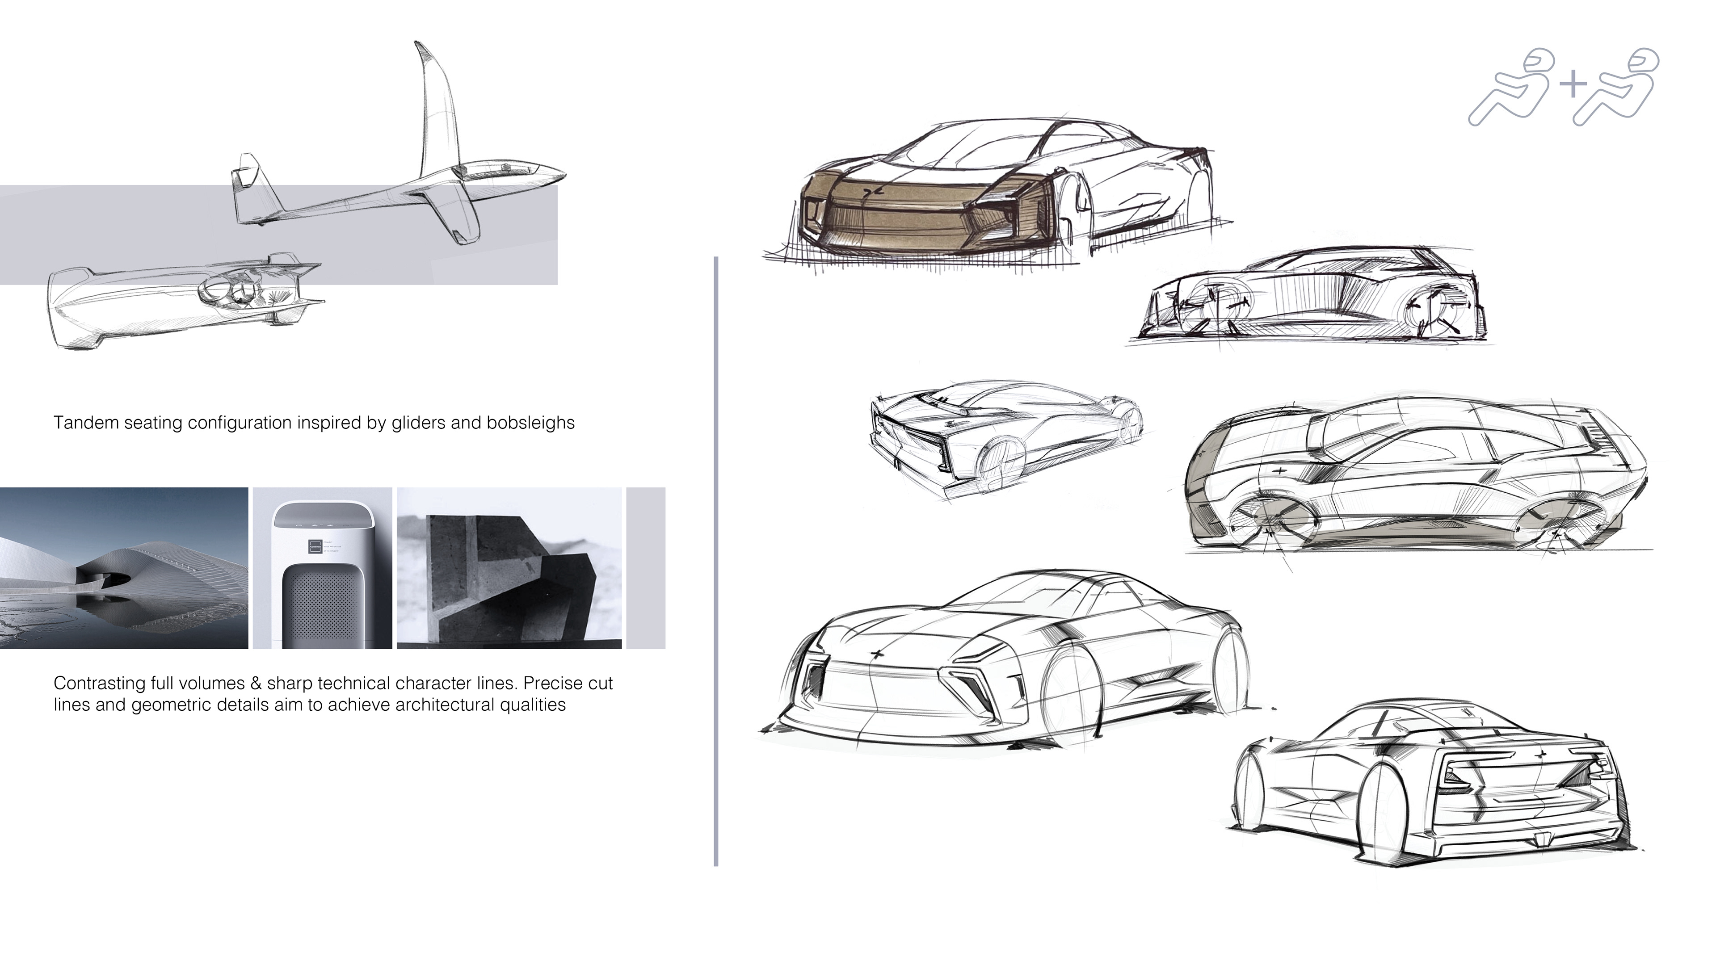
Task: Click the dark concrete sculpture photo
Action: click(x=509, y=568)
